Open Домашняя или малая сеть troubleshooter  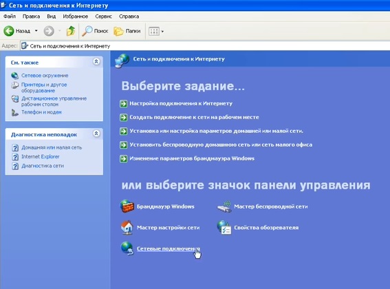click(52, 147)
